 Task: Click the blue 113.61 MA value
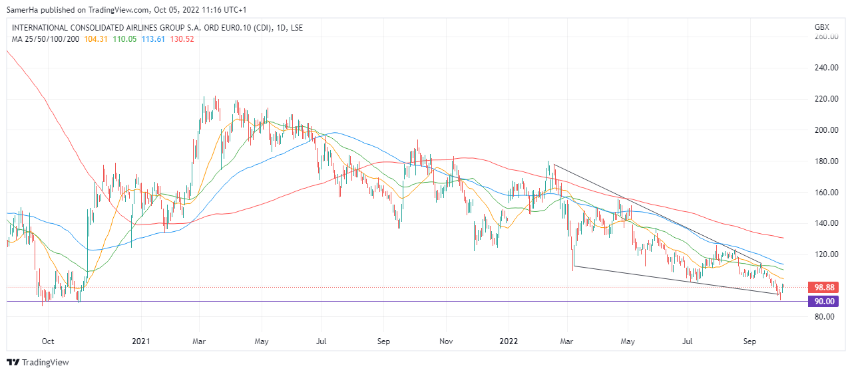pos(154,39)
